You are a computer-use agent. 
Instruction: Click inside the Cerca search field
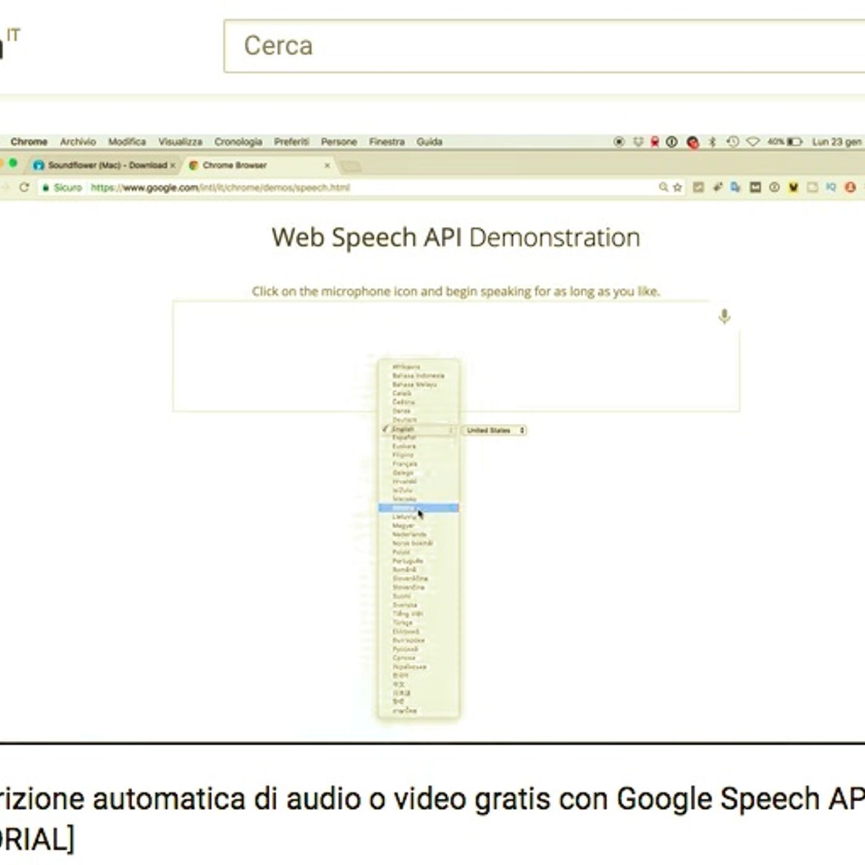tap(544, 46)
